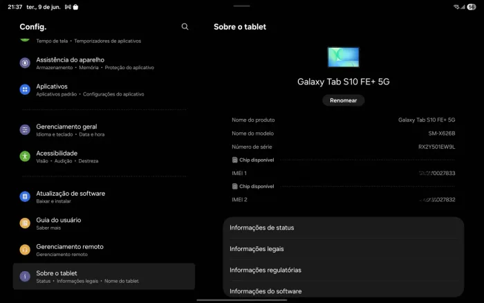
Task: Open Acessibilidade settings
Action: click(x=104, y=156)
